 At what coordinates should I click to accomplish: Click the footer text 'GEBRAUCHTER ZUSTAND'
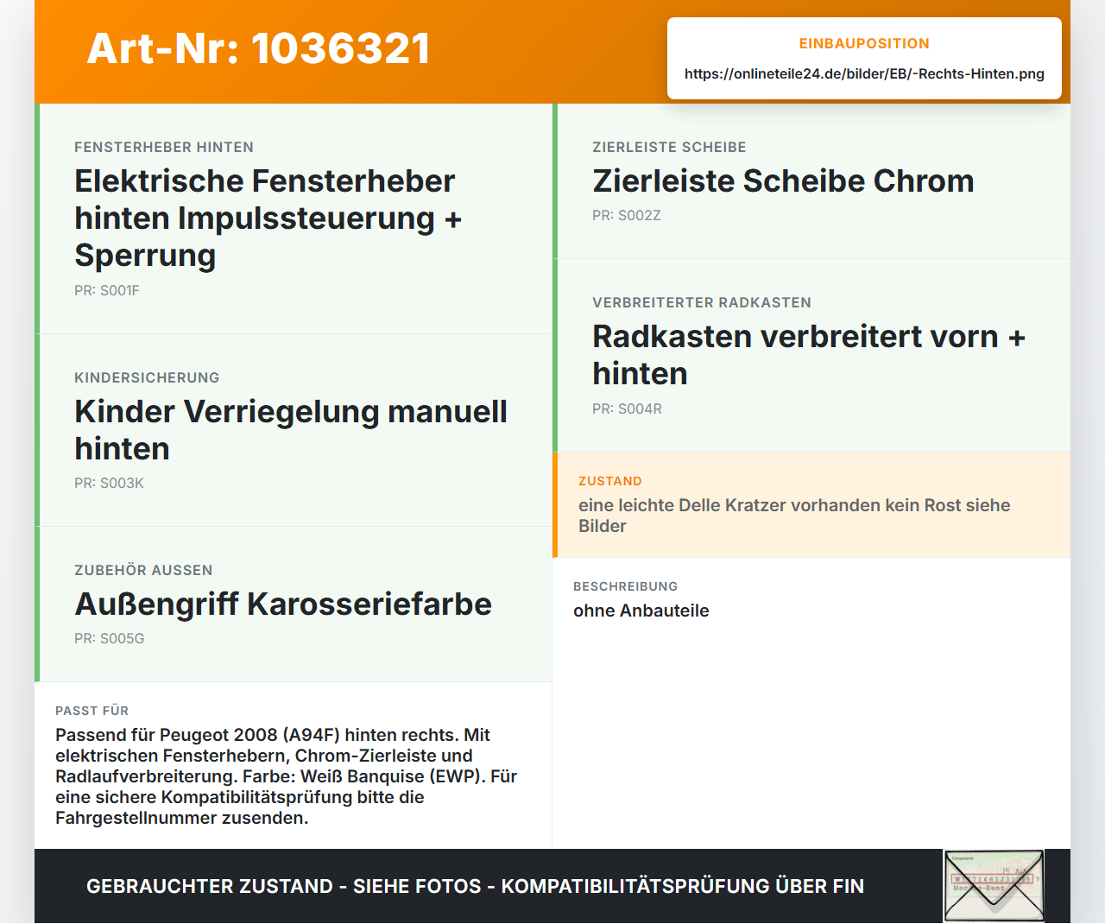click(210, 886)
